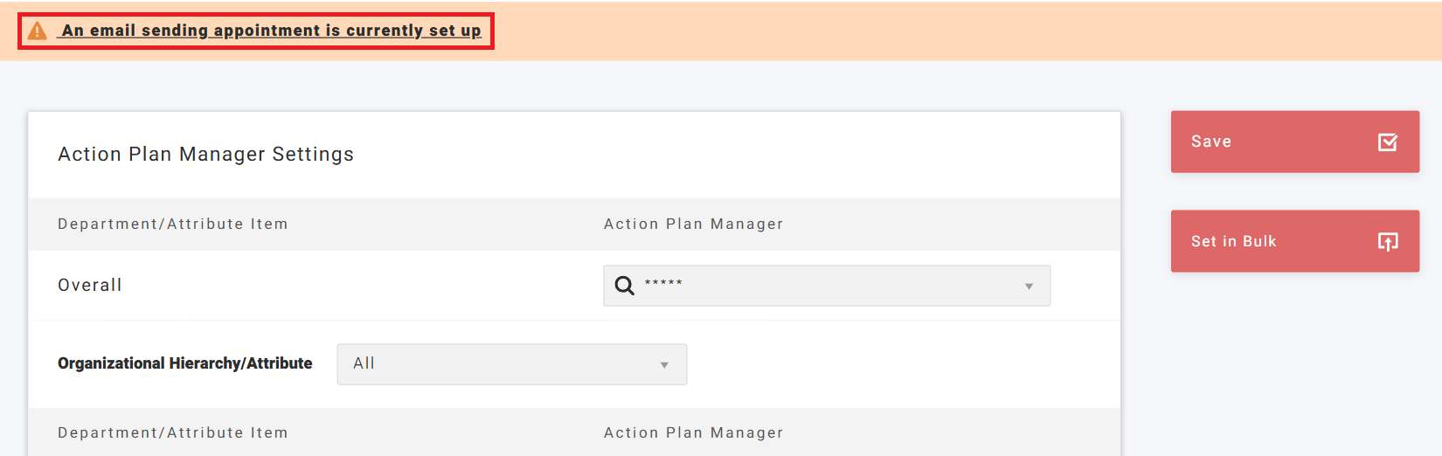This screenshot has width=1442, height=456.
Task: Click the checkmark icon on Save button
Action: click(x=1387, y=142)
